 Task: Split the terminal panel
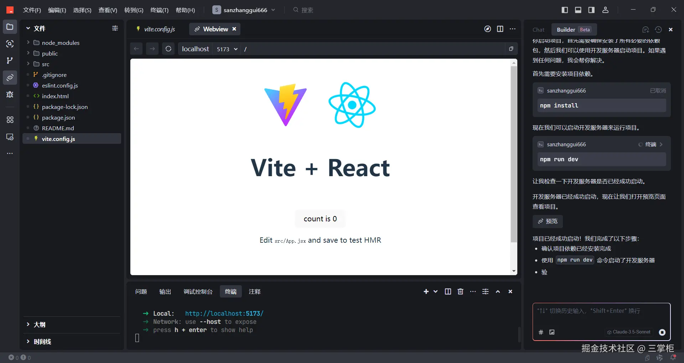448,291
